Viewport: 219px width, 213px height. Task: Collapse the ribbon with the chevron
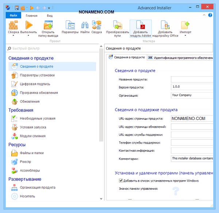click(x=204, y=15)
